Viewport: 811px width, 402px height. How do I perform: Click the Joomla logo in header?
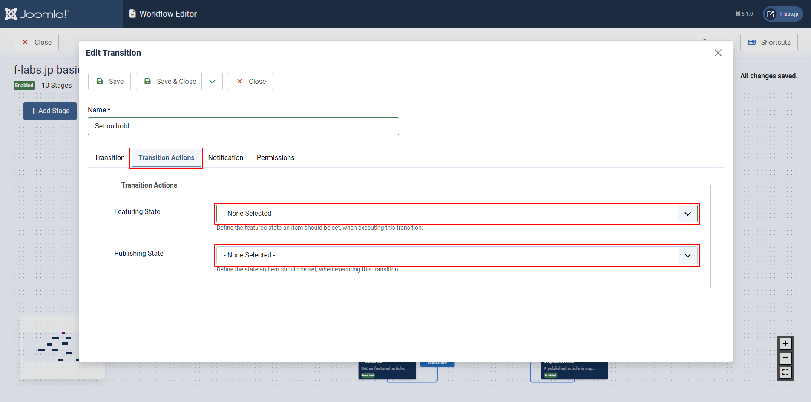(37, 14)
